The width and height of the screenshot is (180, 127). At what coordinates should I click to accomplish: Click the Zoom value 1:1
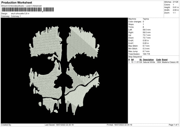click(174, 13)
